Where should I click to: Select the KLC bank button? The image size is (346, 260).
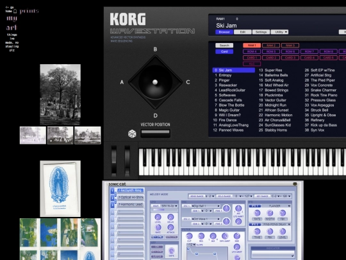click(x=252, y=64)
